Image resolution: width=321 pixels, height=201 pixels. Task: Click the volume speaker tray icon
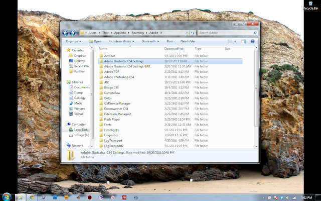pos(287,197)
